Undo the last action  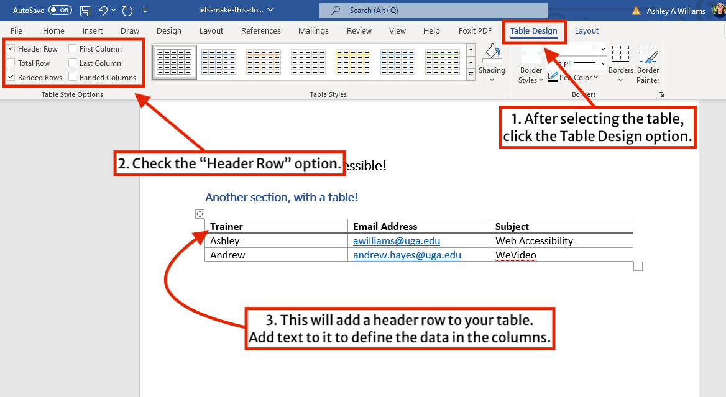103,10
